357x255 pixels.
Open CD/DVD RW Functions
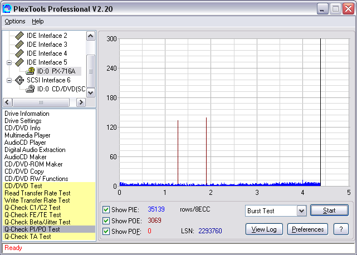[x=36, y=179]
